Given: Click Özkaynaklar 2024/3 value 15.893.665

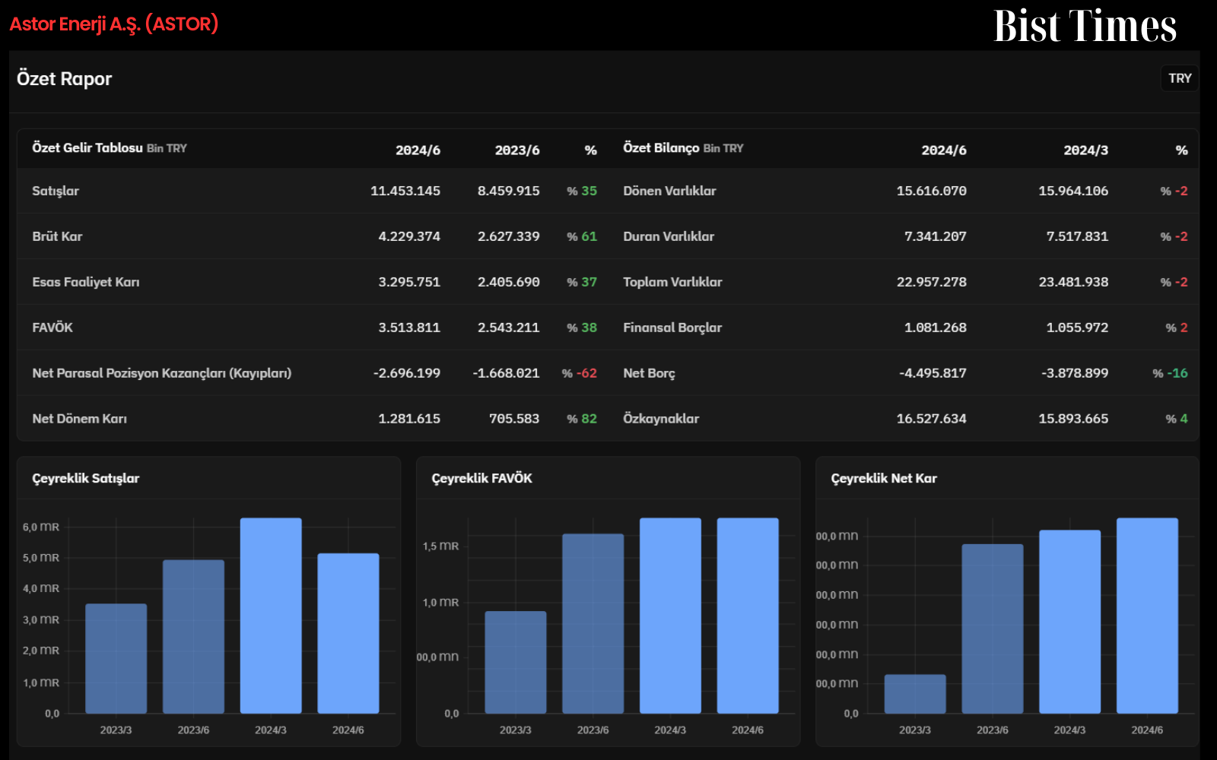Looking at the screenshot, I should coord(1073,419).
